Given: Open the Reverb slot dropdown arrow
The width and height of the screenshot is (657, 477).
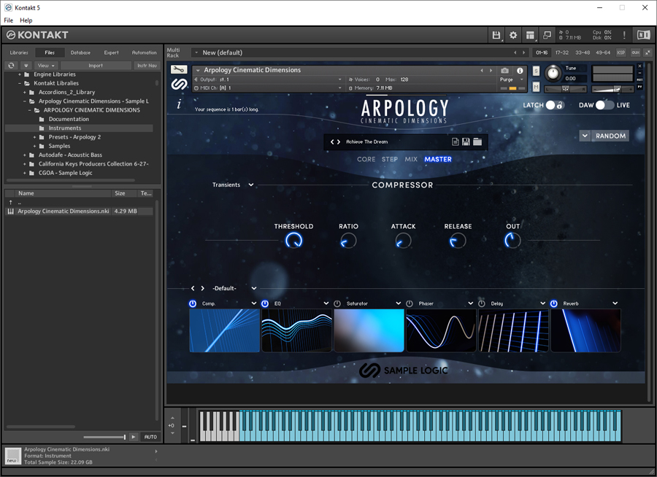Looking at the screenshot, I should tap(615, 303).
